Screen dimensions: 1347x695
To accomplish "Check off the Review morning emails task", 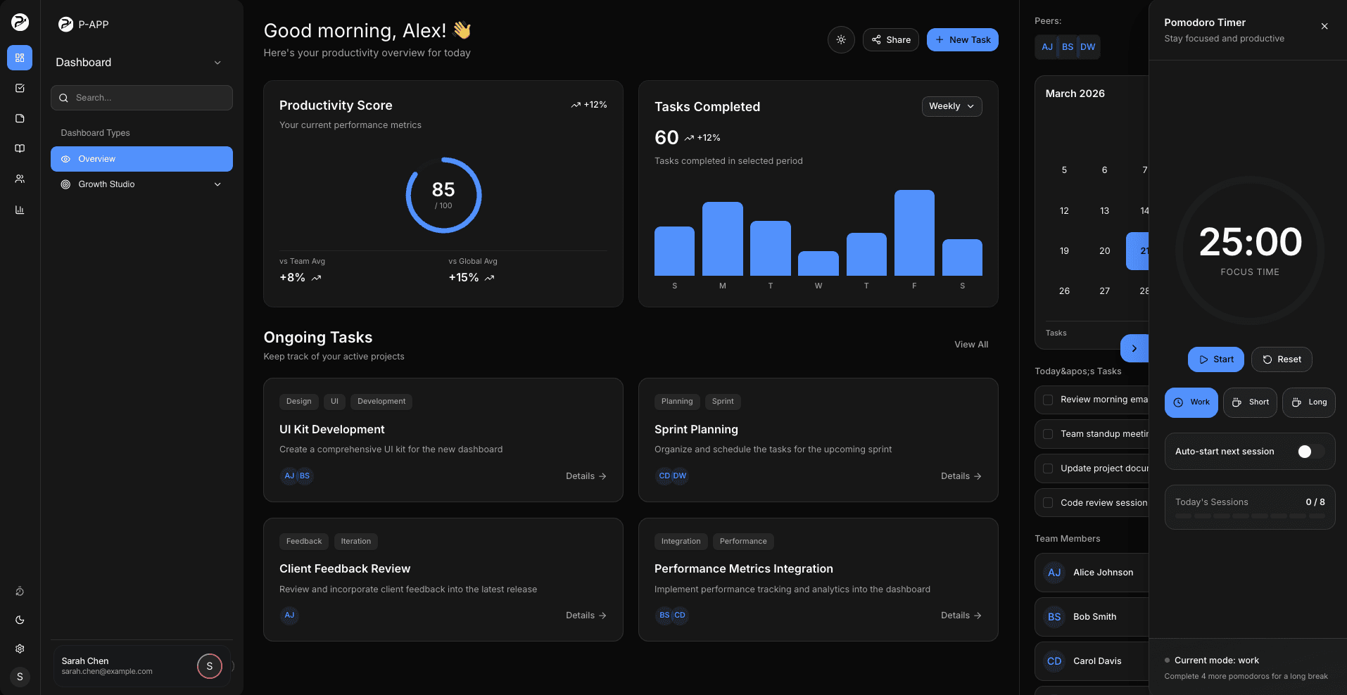I will [x=1048, y=399].
